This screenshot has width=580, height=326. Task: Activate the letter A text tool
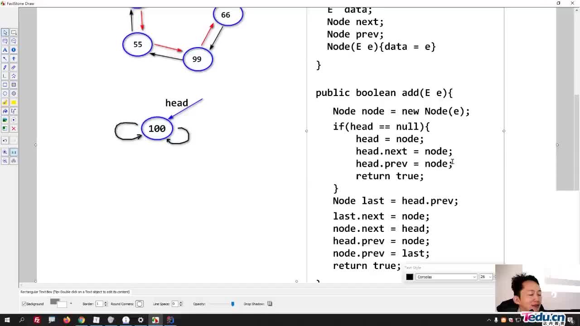5,50
